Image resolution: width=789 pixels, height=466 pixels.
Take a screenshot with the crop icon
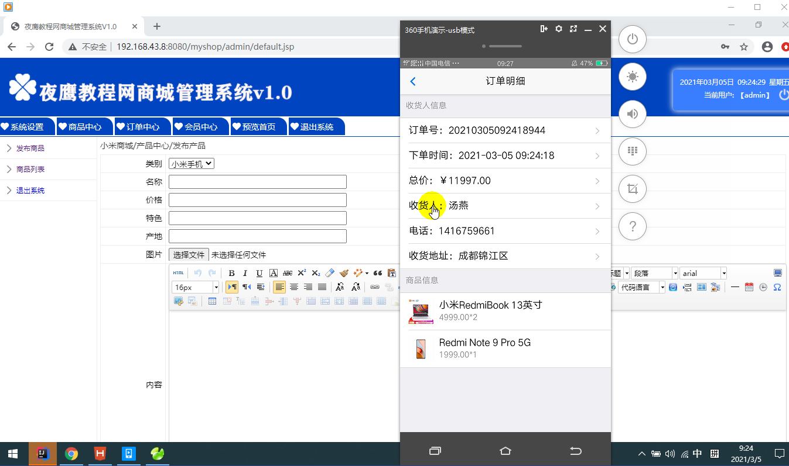pyautogui.click(x=632, y=189)
